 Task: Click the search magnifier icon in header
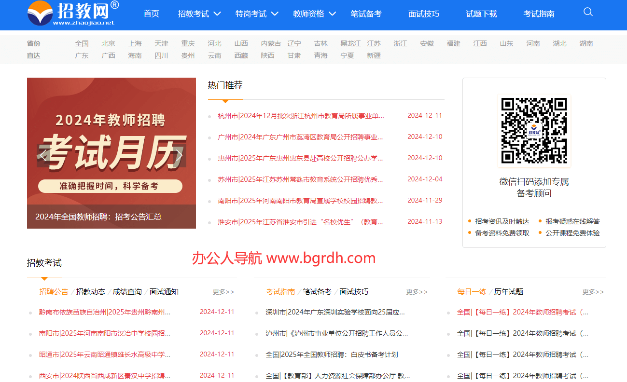tap(587, 12)
